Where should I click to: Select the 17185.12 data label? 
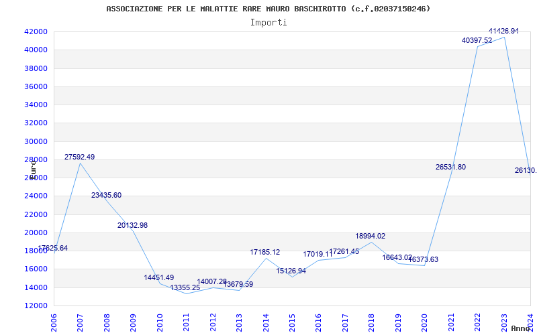[x=264, y=252]
